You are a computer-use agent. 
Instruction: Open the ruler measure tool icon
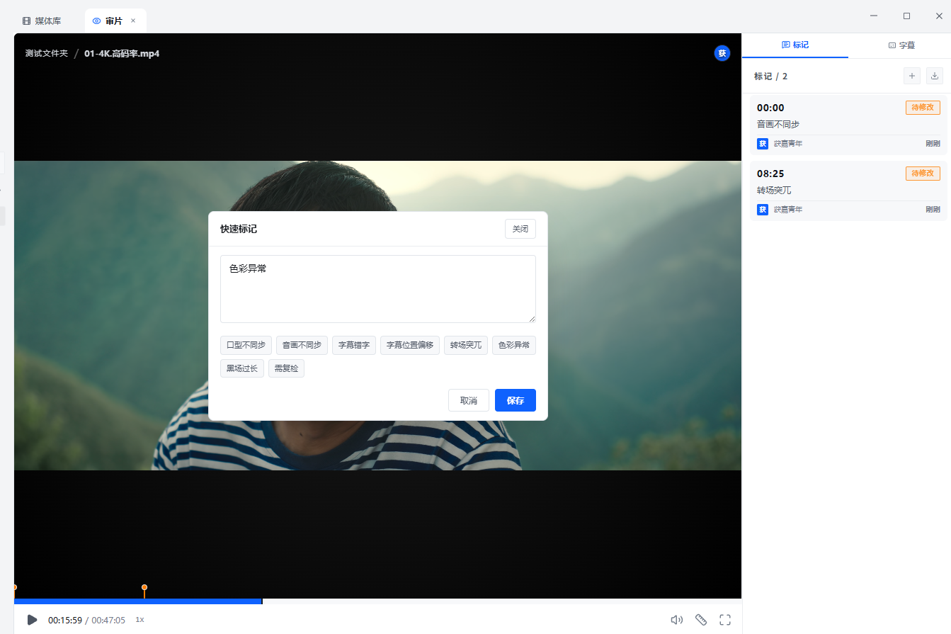701,620
